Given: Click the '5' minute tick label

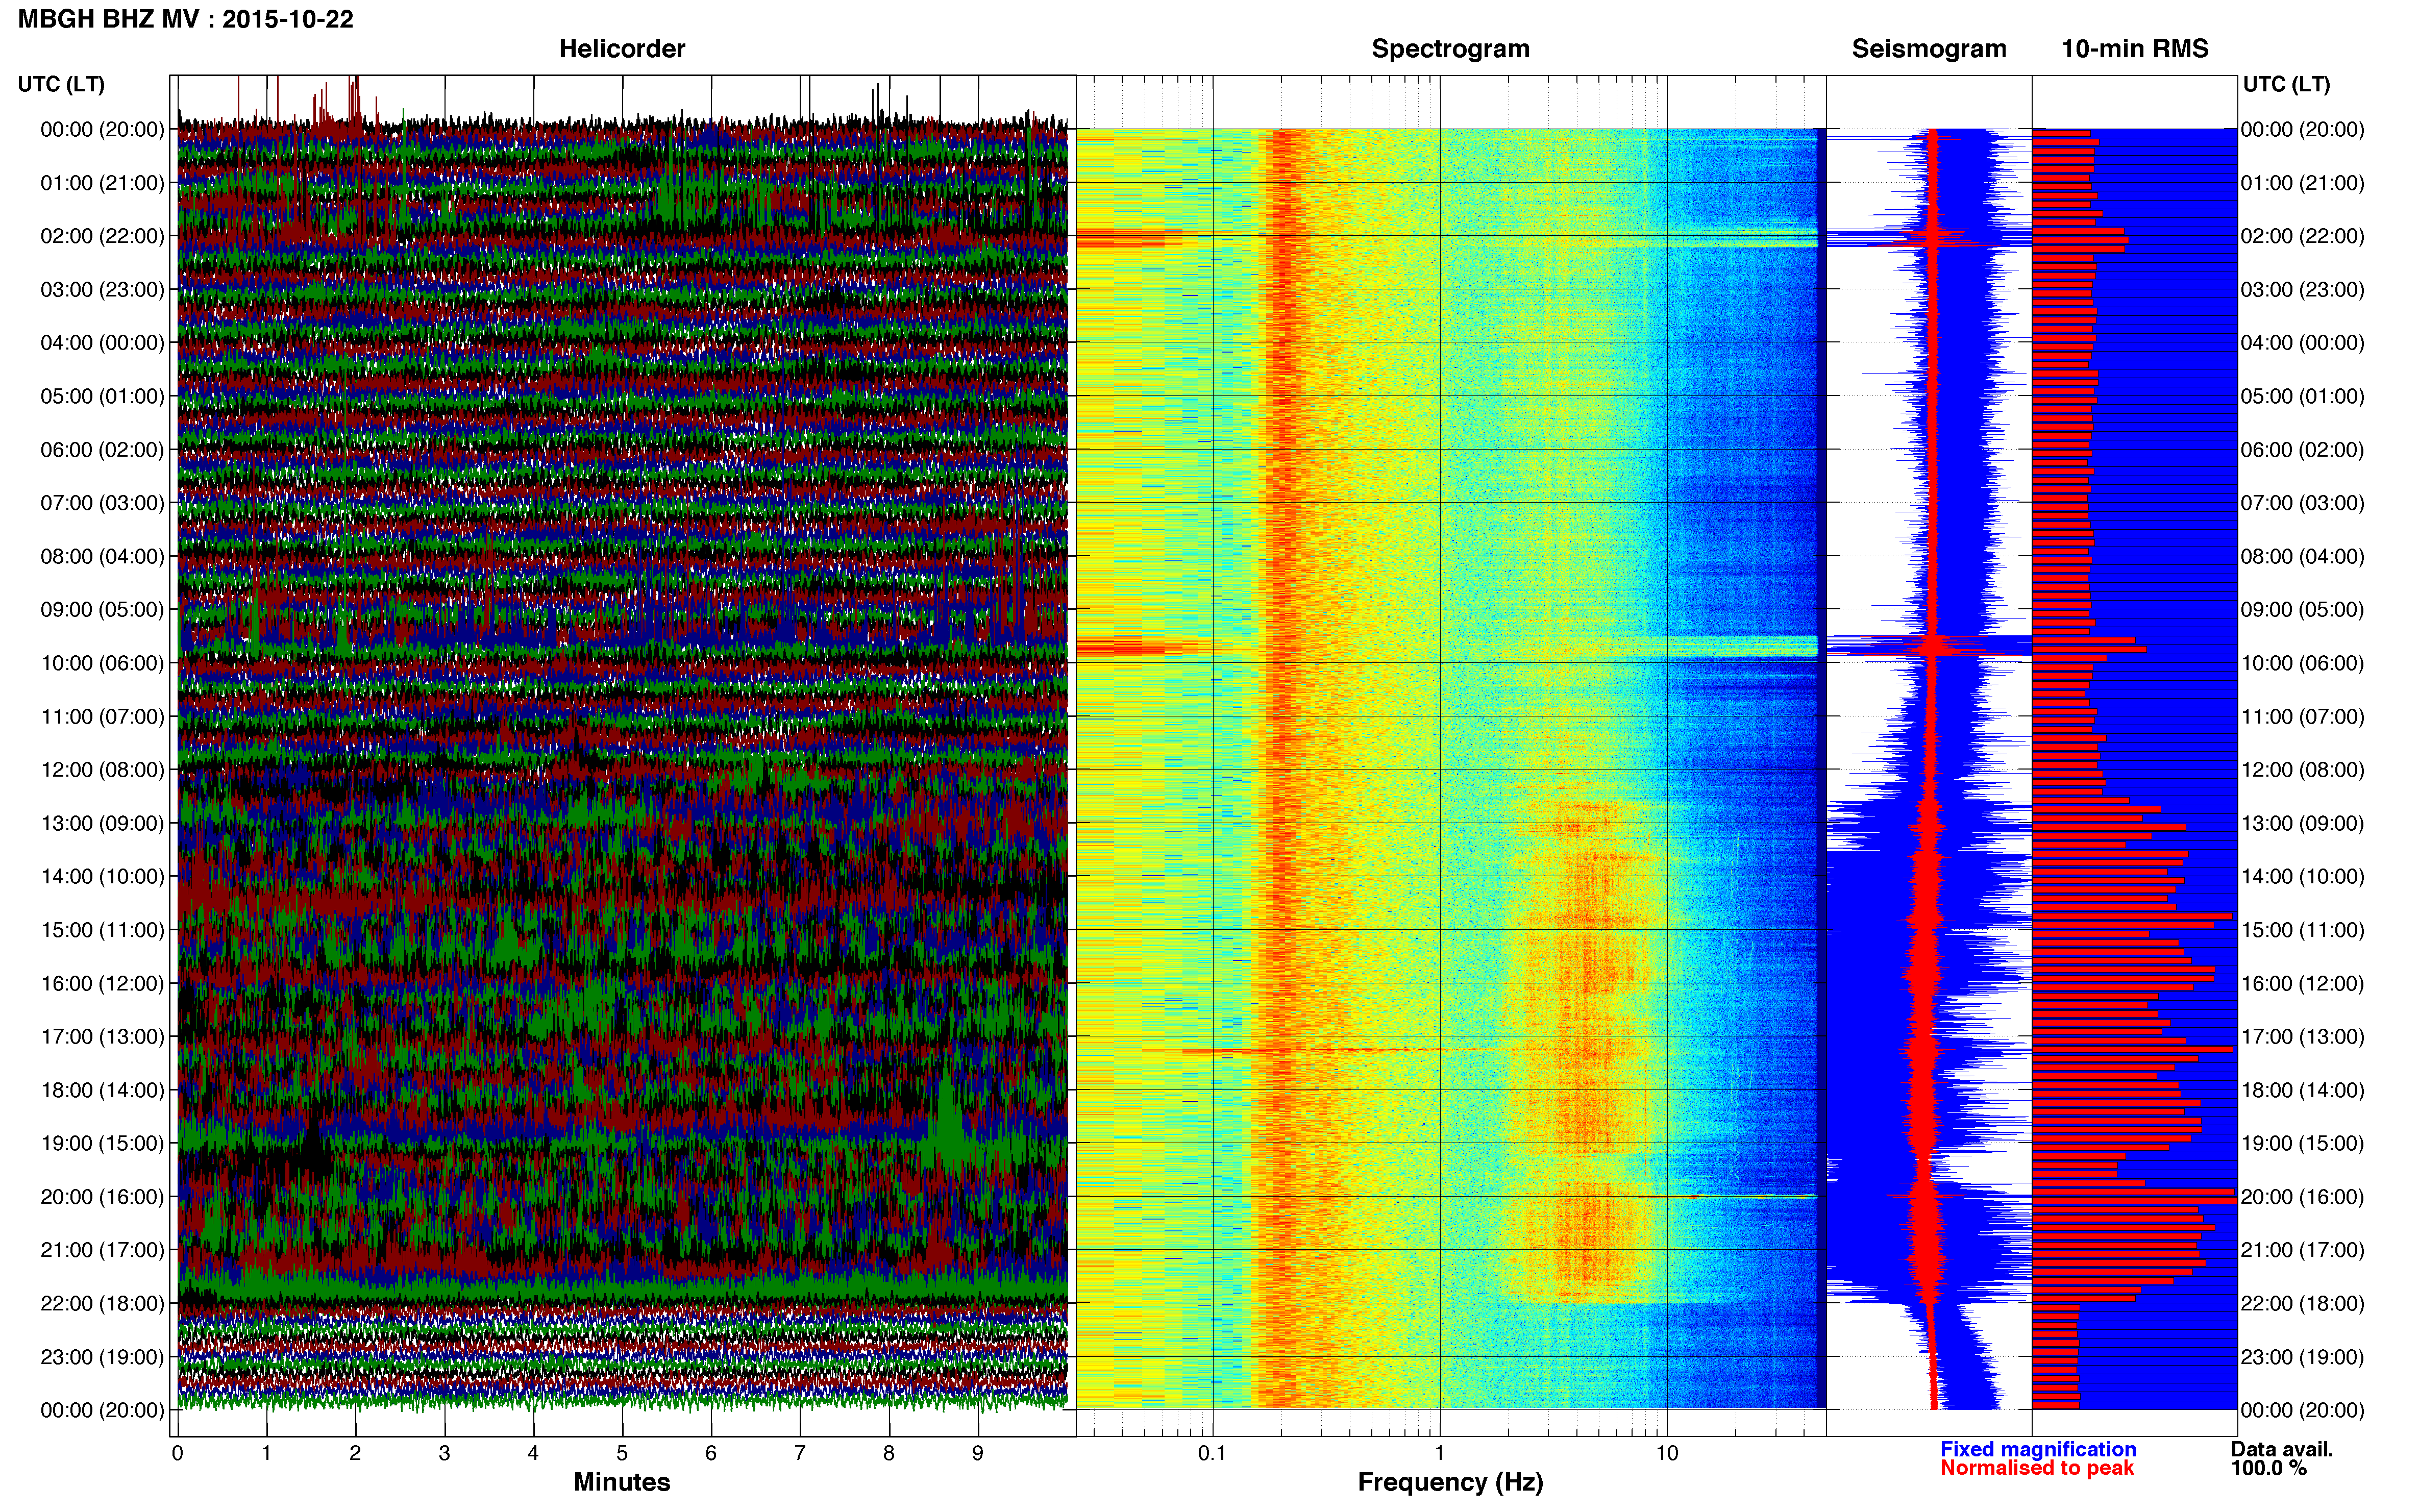Looking at the screenshot, I should pos(622,1453).
